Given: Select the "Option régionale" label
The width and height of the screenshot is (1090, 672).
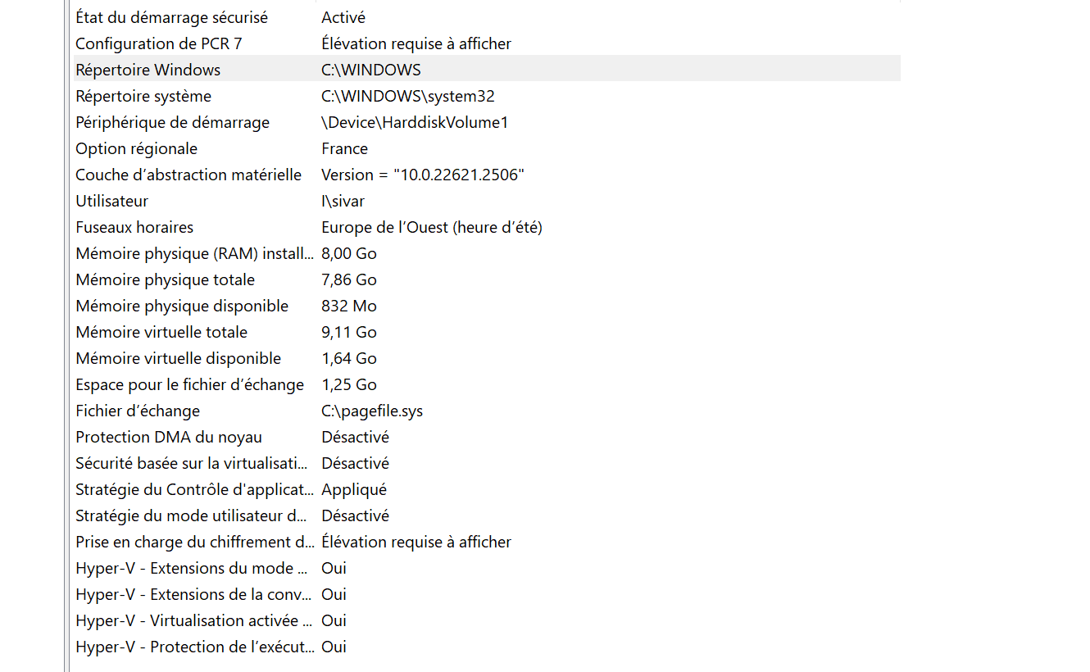Looking at the screenshot, I should pos(136,148).
